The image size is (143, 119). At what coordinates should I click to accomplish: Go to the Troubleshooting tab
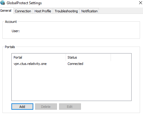click(66, 11)
